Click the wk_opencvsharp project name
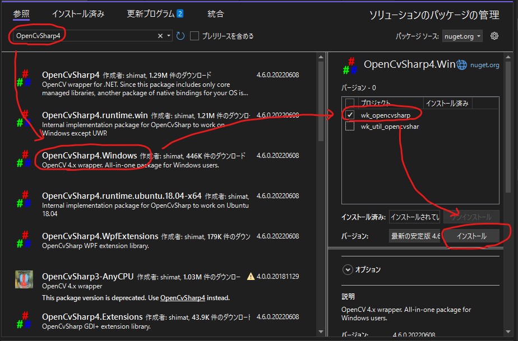This screenshot has width=518, height=341. 386,115
